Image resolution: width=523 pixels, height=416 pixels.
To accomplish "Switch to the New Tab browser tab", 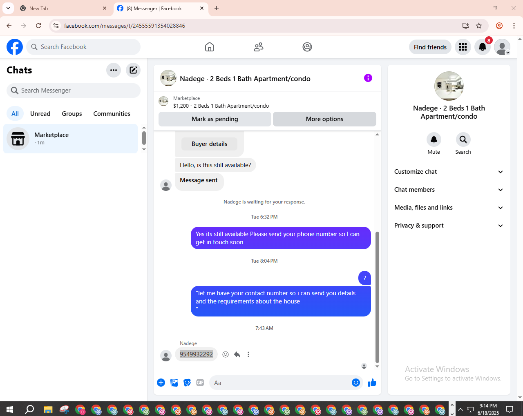I will pos(63,8).
